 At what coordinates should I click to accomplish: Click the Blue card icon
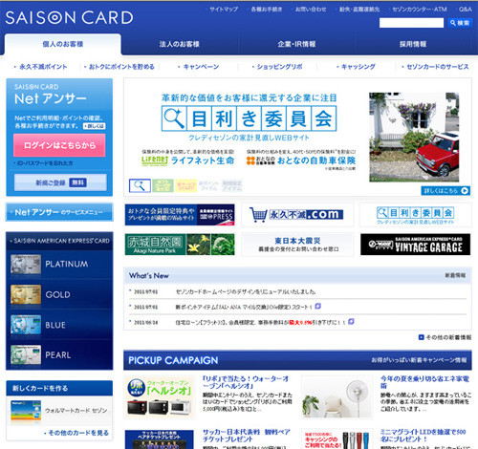[x=26, y=325]
